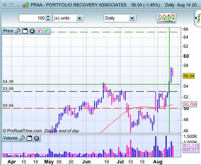This screenshot has width=201, height=165.
Task: Click the Daily label in title bar
Action: coord(170,5)
